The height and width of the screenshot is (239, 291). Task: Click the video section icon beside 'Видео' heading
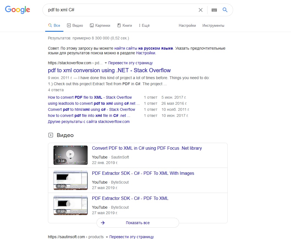tap(51, 135)
